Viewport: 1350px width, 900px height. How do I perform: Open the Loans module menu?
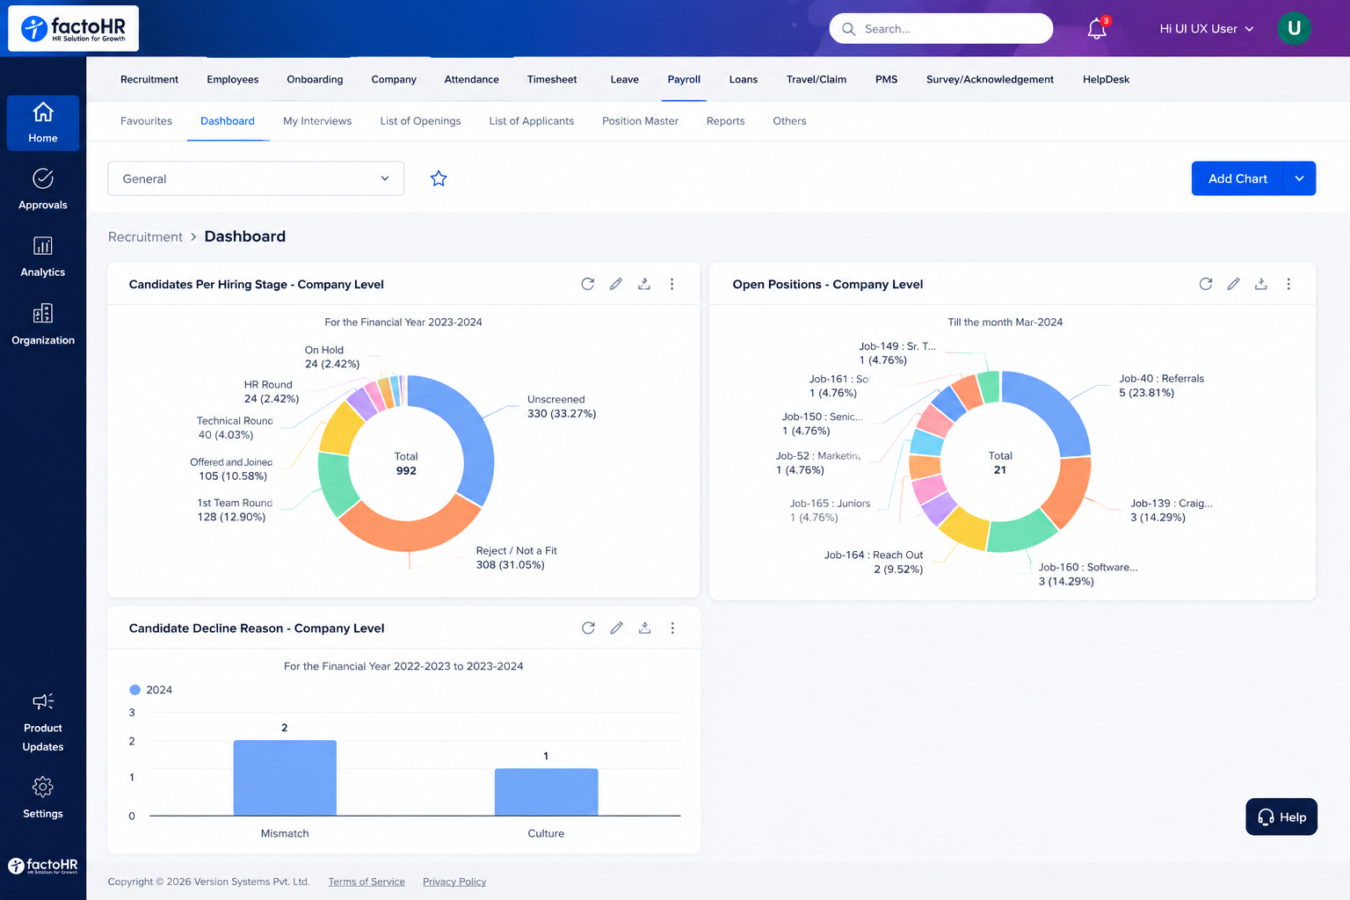(x=744, y=79)
